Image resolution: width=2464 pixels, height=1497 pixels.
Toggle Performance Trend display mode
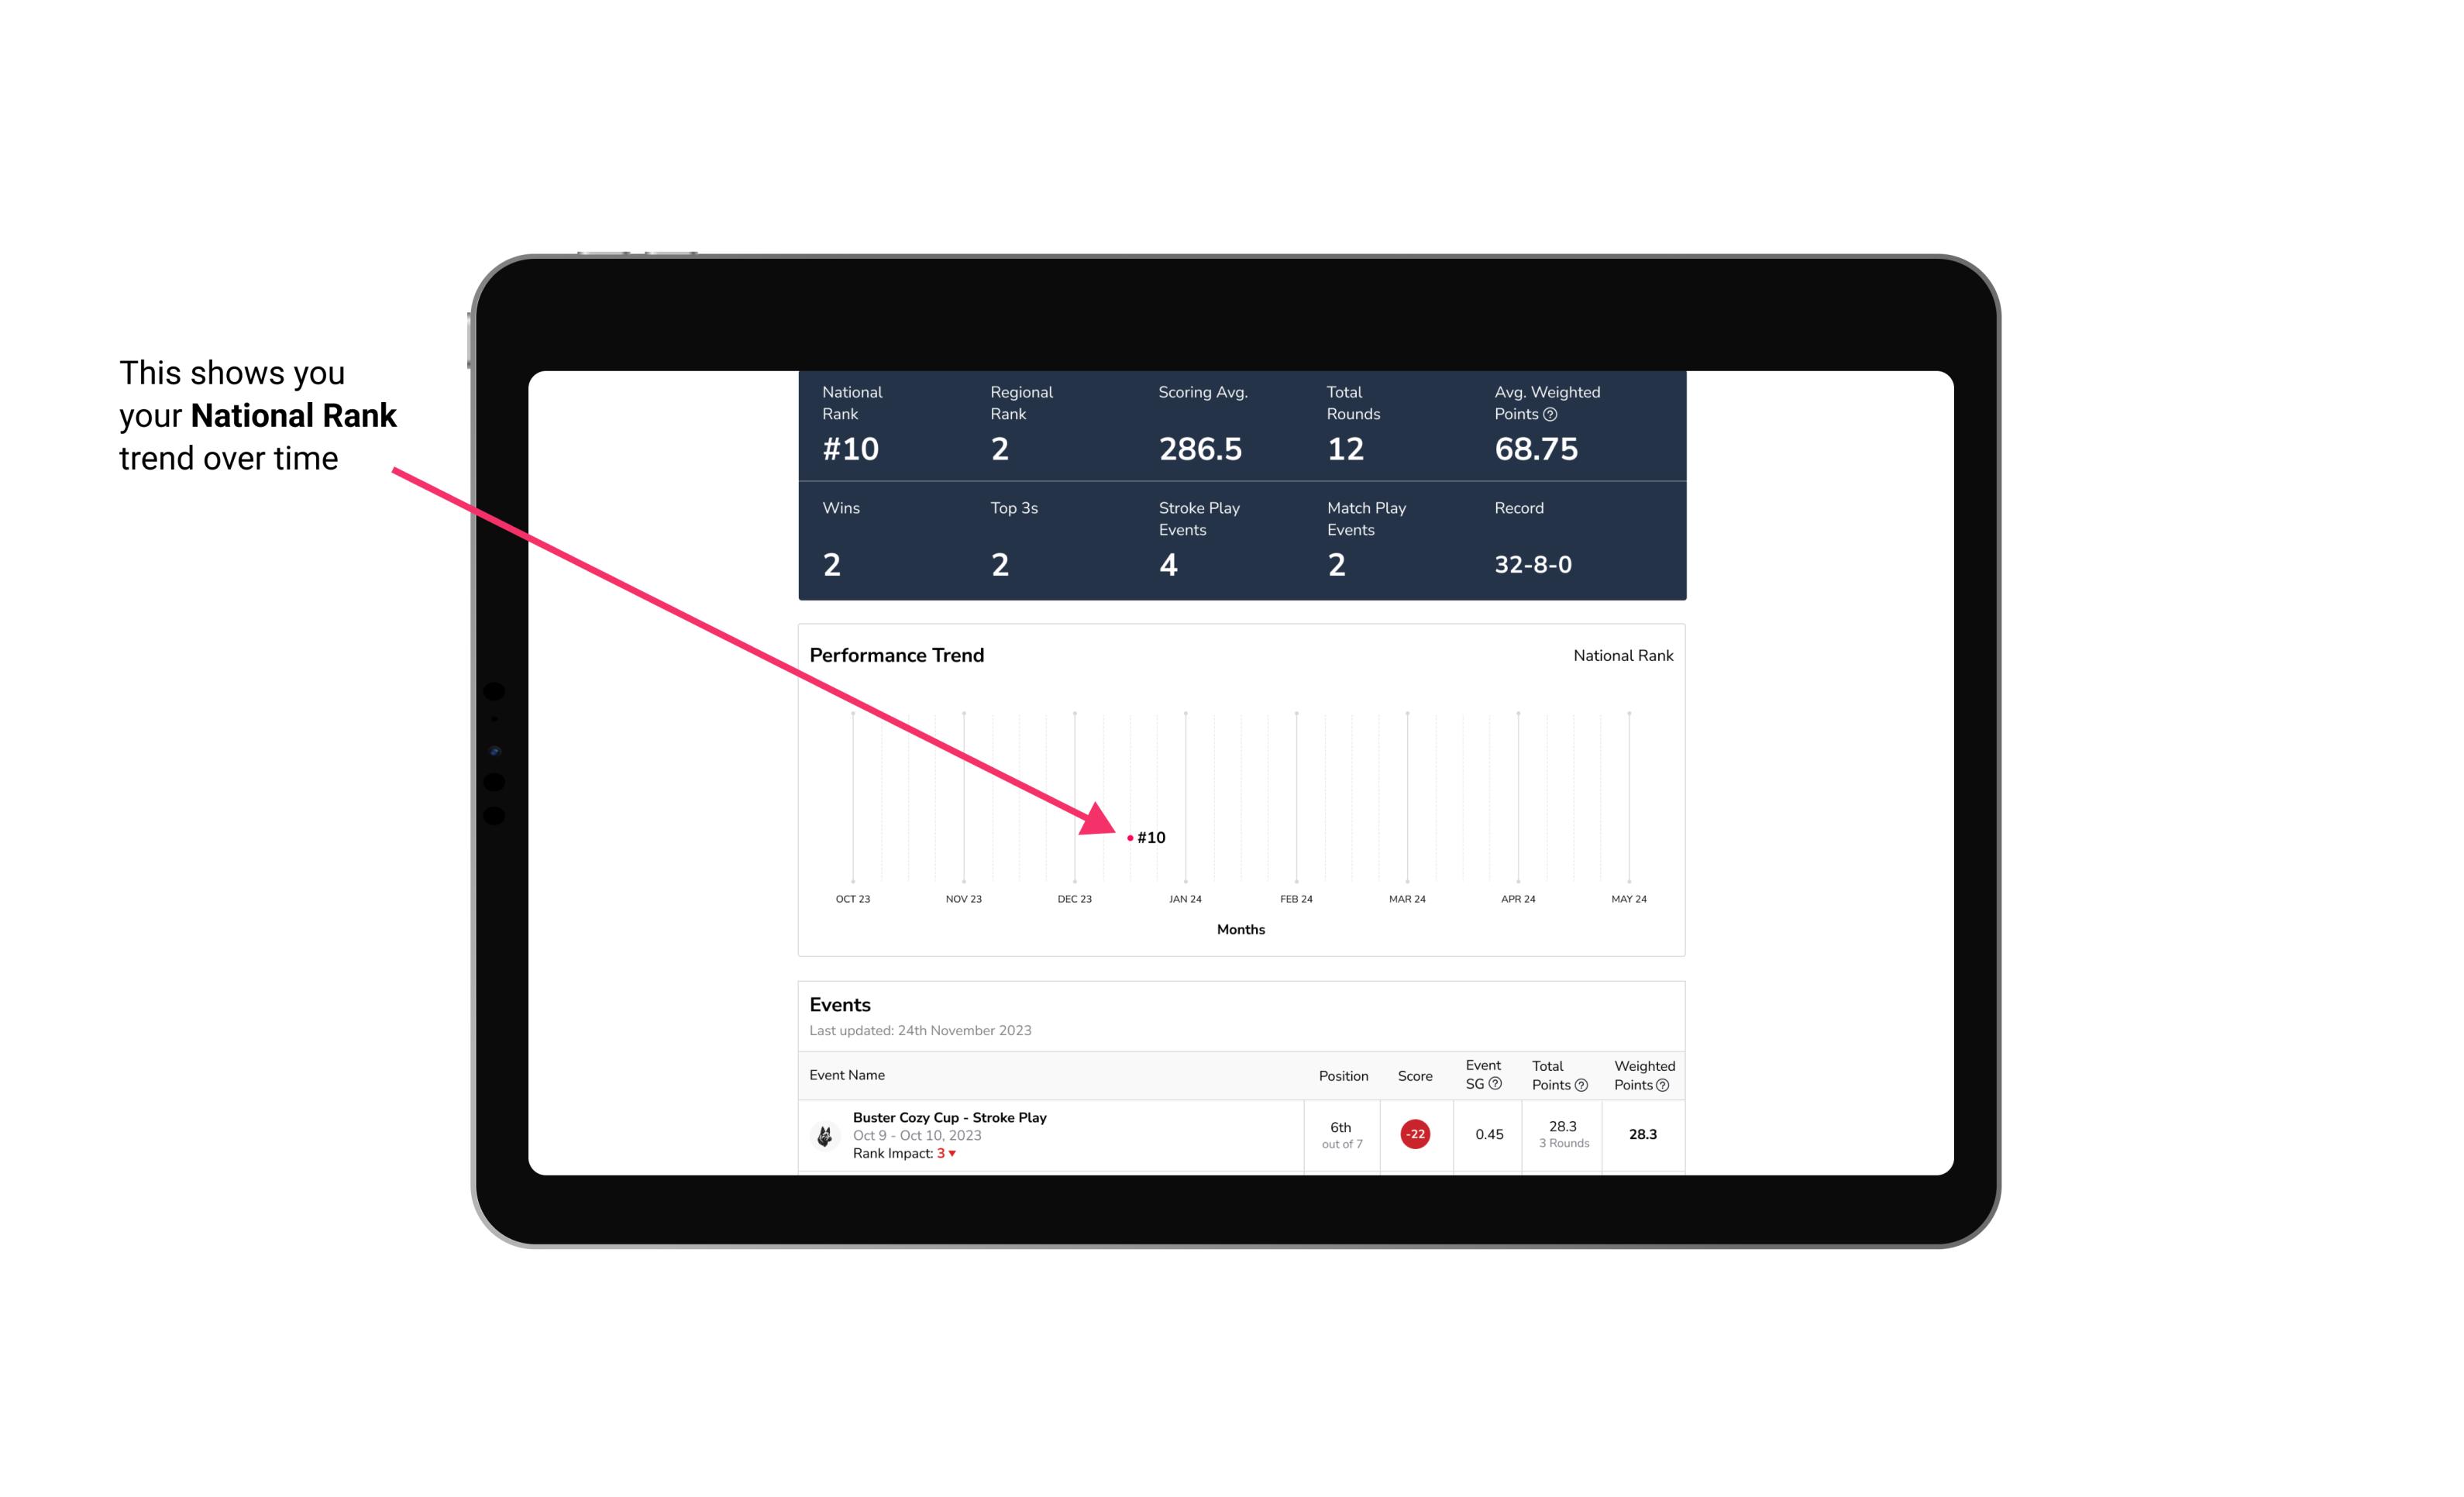[x=1623, y=655]
